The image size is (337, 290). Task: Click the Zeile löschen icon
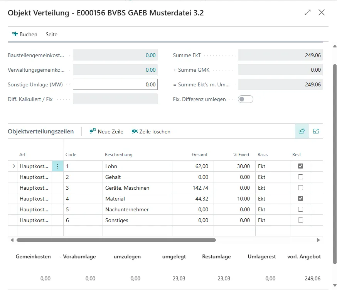pyautogui.click(x=135, y=132)
